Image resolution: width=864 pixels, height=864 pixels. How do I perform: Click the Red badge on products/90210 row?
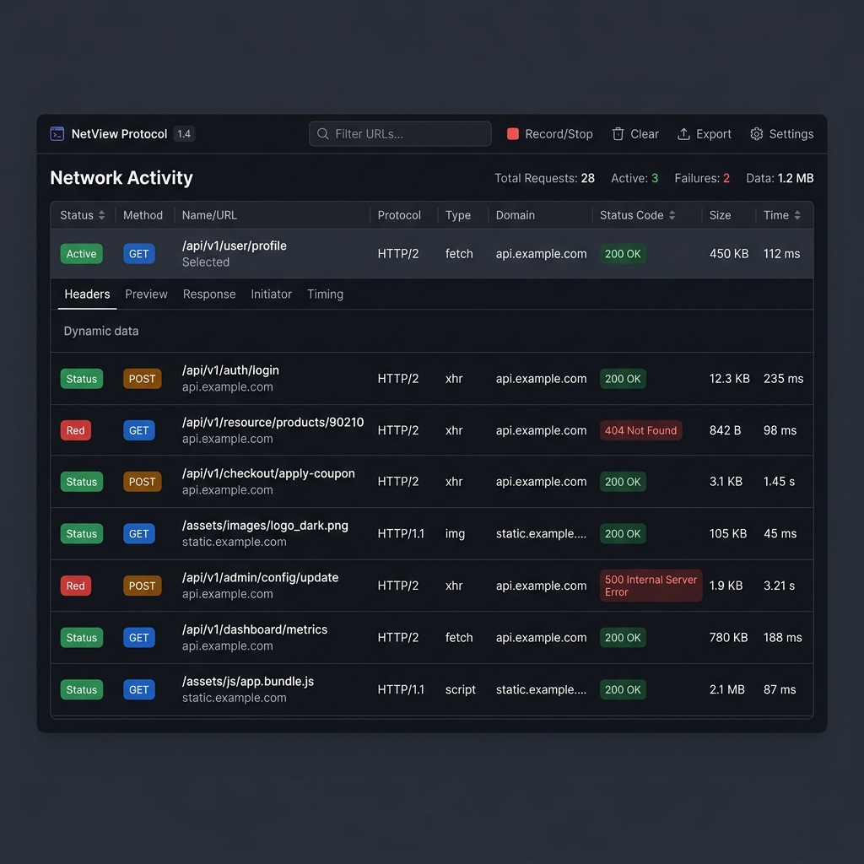75,430
